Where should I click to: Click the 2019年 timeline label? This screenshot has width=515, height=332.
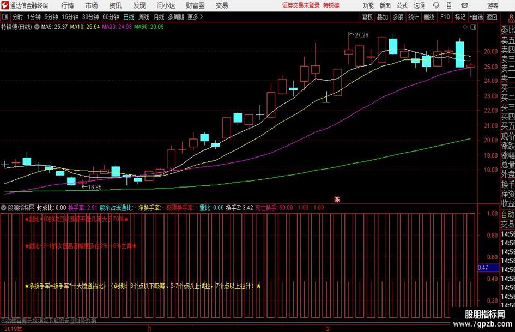(x=13, y=329)
